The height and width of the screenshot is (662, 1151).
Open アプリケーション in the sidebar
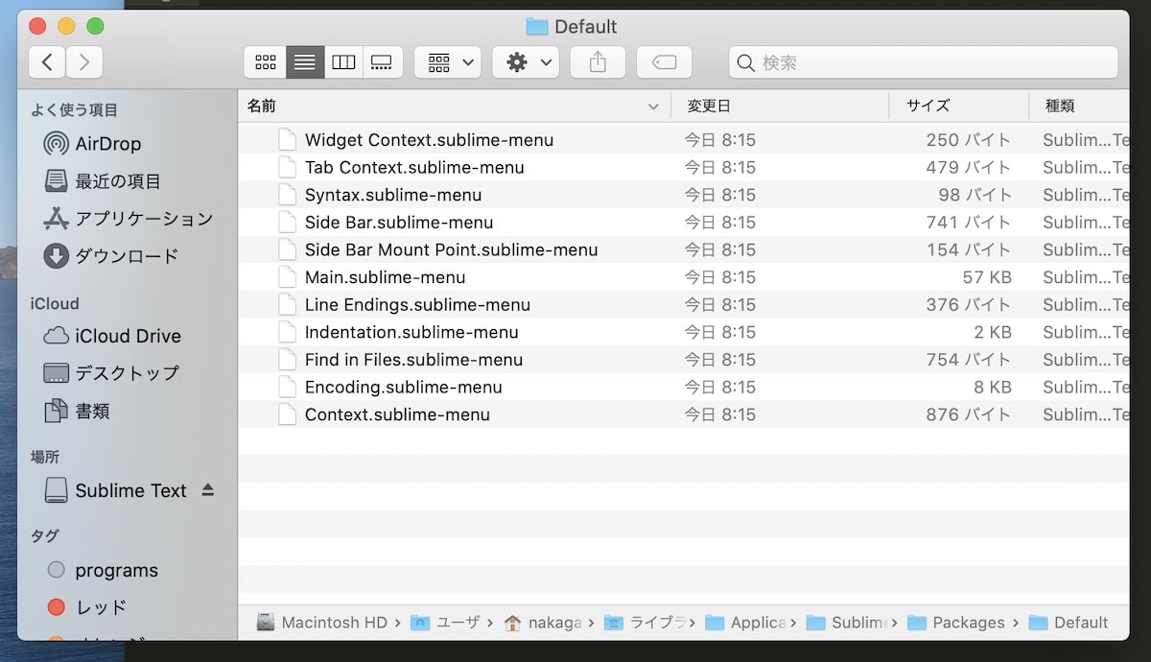pos(127,219)
